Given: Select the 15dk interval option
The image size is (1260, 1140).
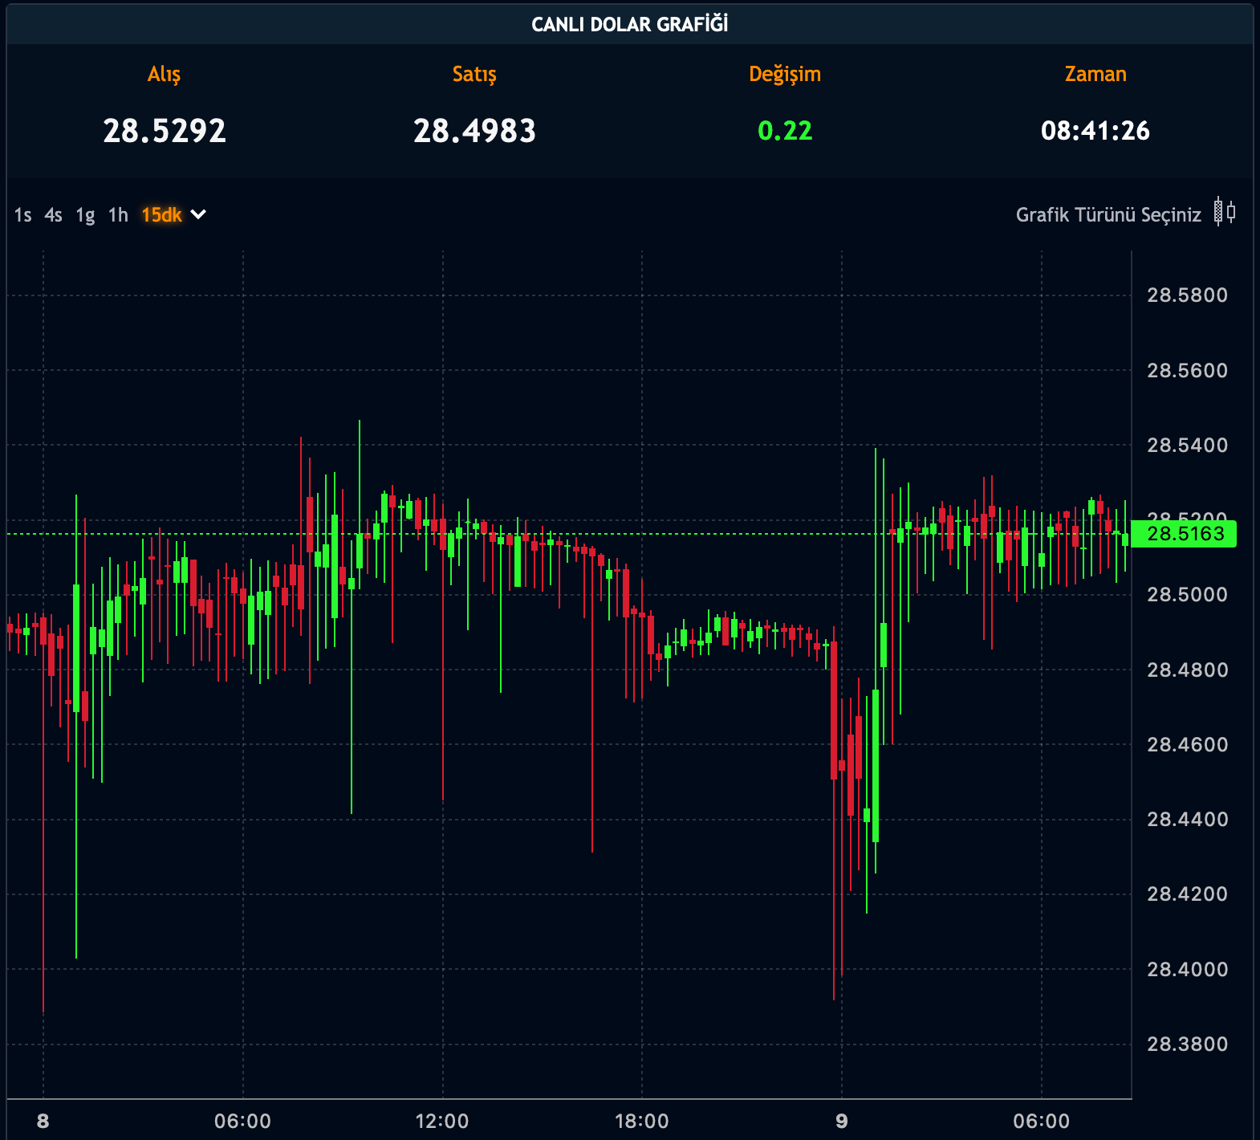Looking at the screenshot, I should coord(161,215).
